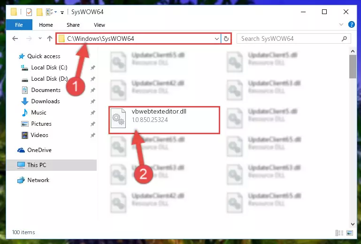Open Local Disk (C:) in navigation pane
Image resolution: width=361 pixels, height=244 pixels.
click(x=49, y=68)
